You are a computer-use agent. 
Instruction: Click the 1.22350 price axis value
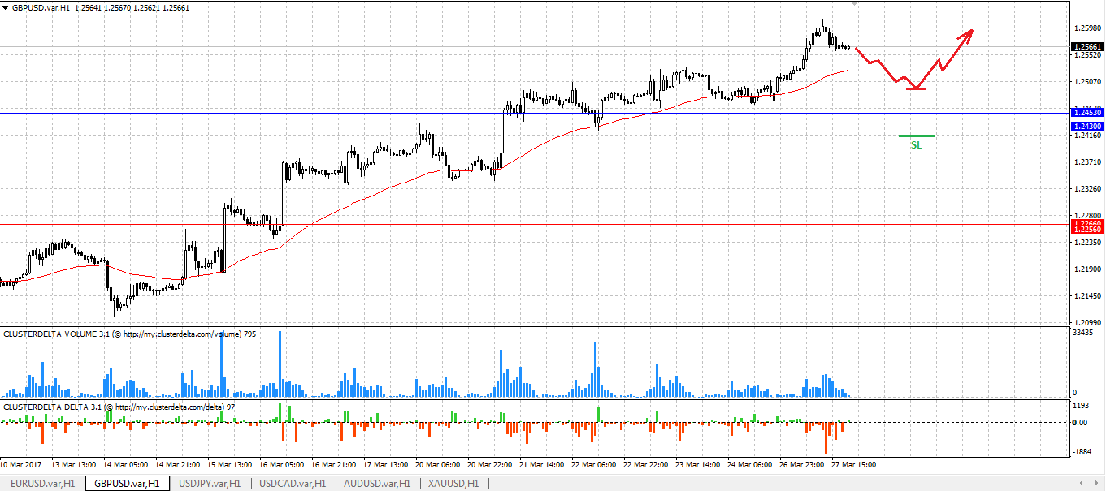tap(1087, 243)
